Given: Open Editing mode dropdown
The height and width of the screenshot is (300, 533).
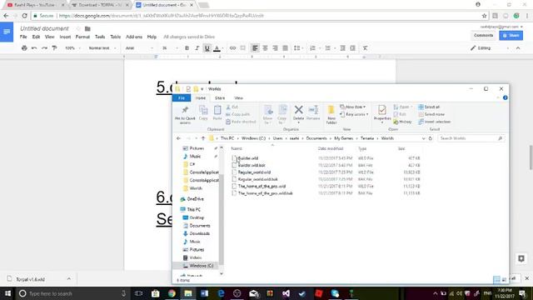Looking at the screenshot, I should 490,48.
